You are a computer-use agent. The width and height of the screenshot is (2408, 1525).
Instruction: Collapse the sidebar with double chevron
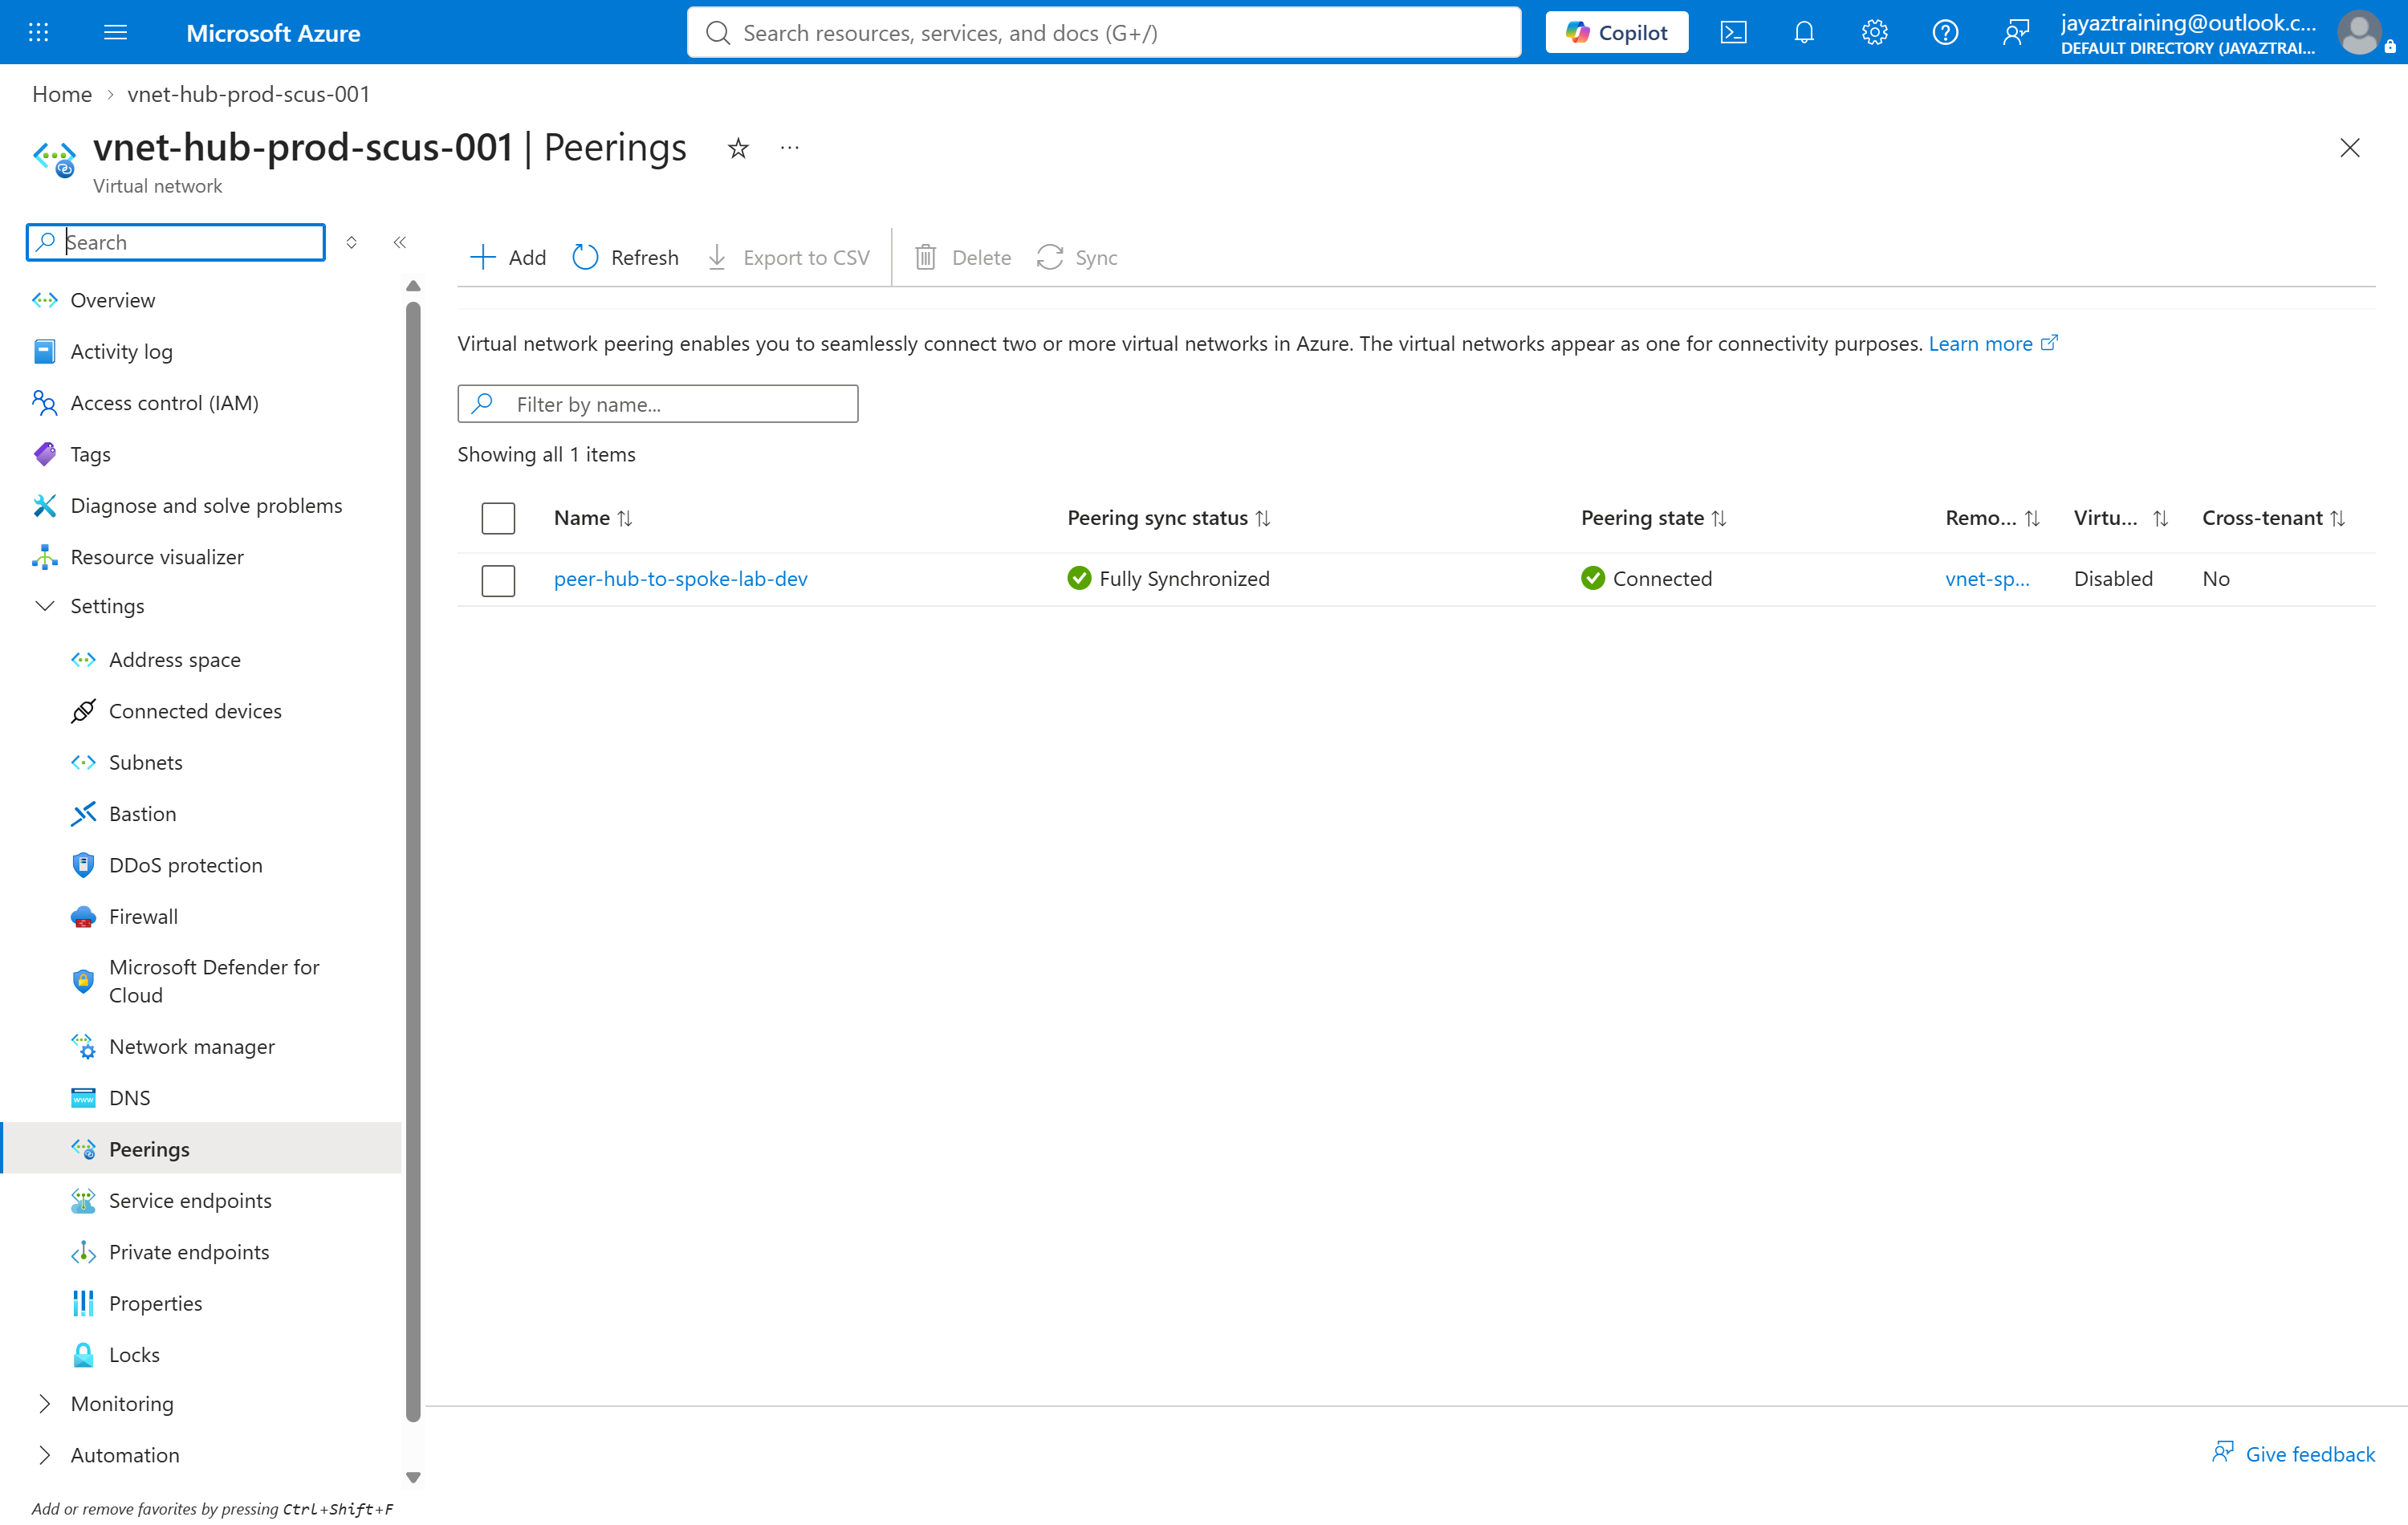pyautogui.click(x=400, y=242)
